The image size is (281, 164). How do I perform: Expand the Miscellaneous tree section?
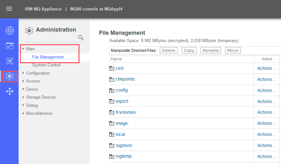click(23, 113)
